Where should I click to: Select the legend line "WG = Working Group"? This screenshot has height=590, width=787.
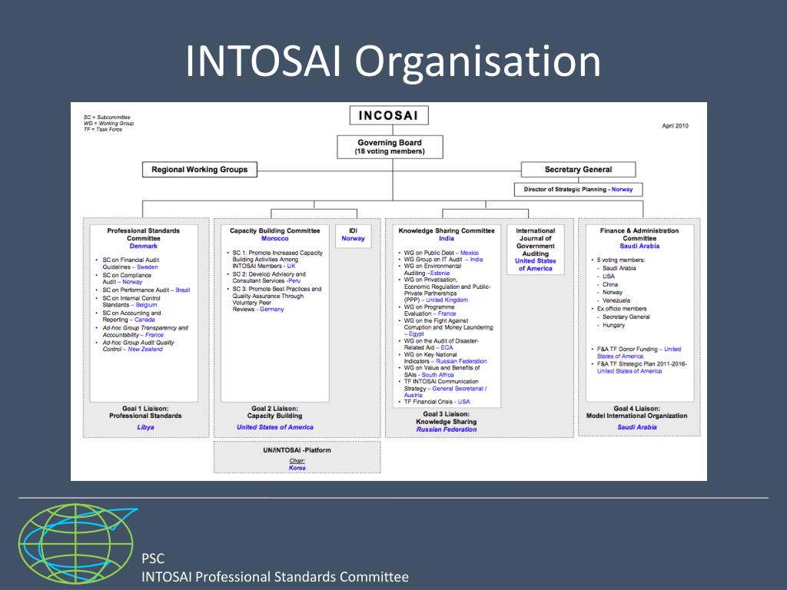coord(108,124)
